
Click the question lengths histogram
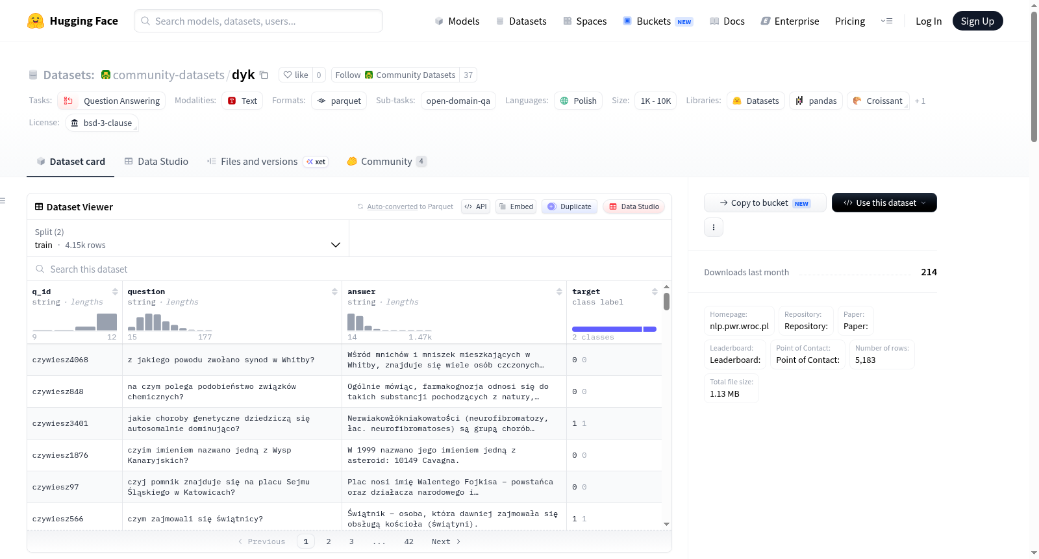pyautogui.click(x=170, y=322)
